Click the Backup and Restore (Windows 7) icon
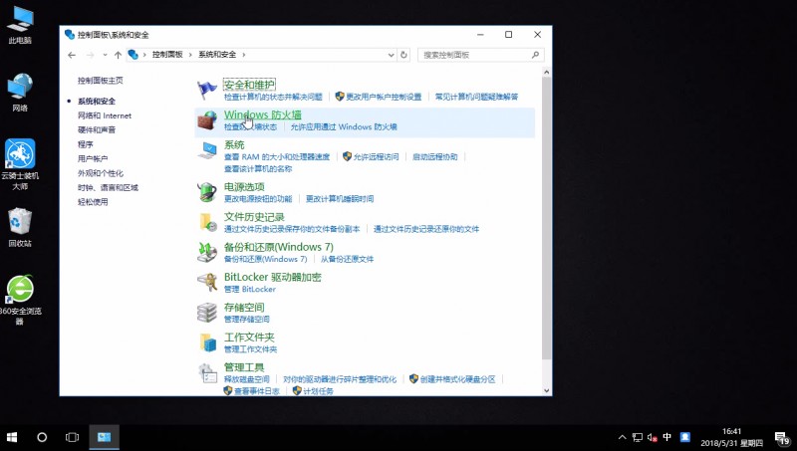797x451 pixels. click(207, 252)
